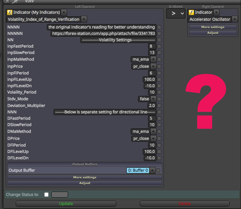Edit the DFastPeriod value field 5

(x=152, y=118)
